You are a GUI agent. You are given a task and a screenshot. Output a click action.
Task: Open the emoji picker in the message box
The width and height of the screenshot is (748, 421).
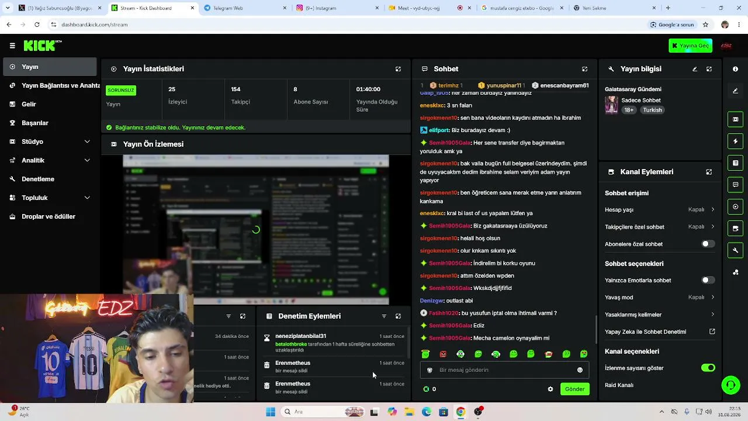[580, 370]
